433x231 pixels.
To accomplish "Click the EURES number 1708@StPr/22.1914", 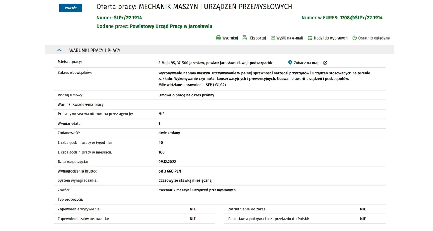I will click(x=361, y=18).
